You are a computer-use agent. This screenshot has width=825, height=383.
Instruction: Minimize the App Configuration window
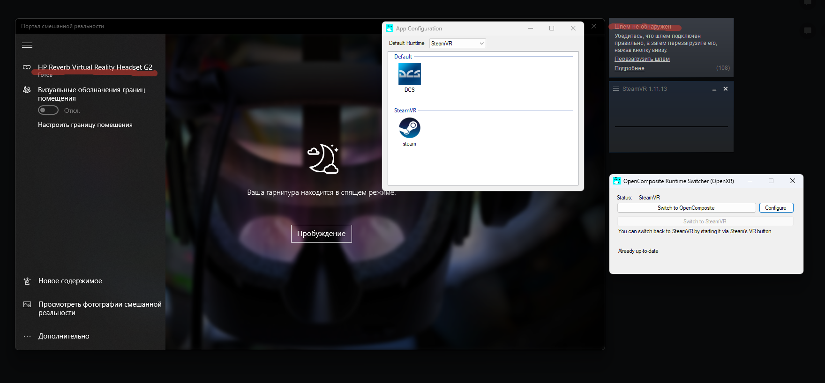[x=531, y=28]
